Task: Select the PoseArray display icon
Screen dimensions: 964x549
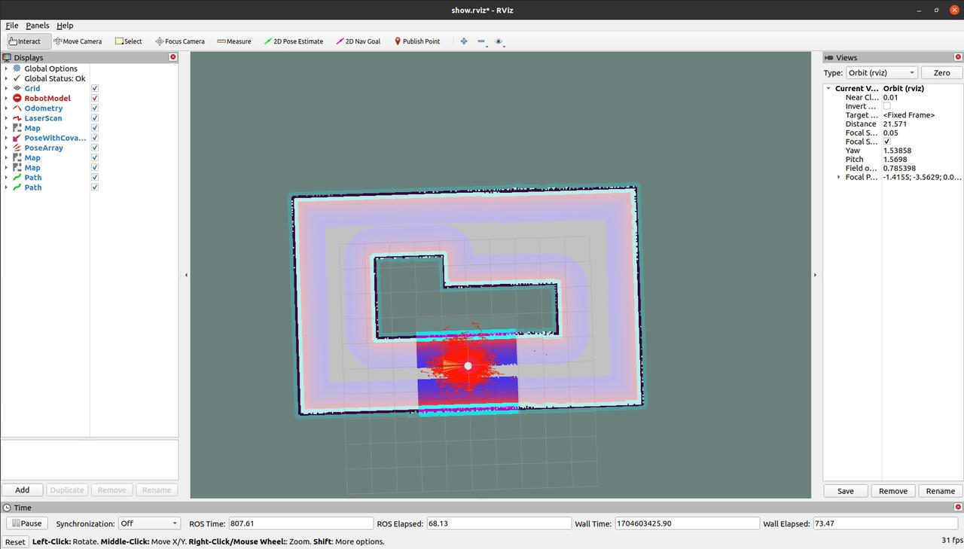Action: [17, 148]
